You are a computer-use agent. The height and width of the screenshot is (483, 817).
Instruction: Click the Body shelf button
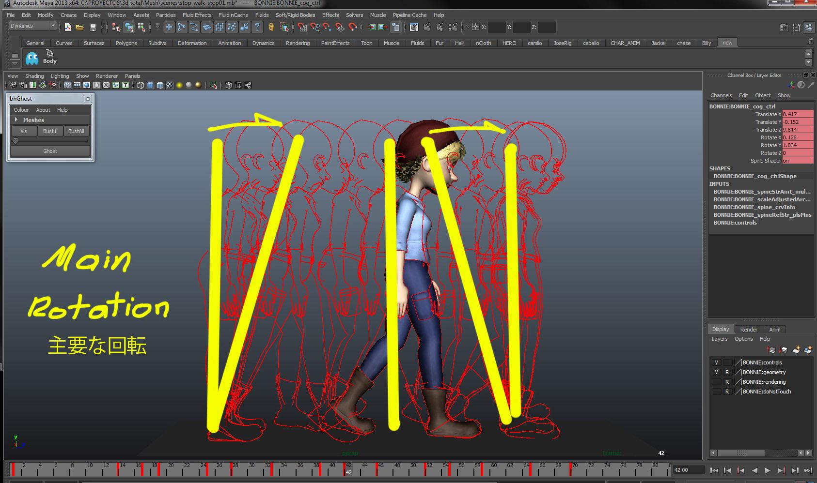pyautogui.click(x=49, y=57)
